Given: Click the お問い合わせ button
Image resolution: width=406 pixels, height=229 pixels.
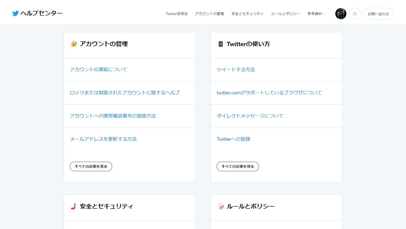Looking at the screenshot, I should [x=378, y=14].
